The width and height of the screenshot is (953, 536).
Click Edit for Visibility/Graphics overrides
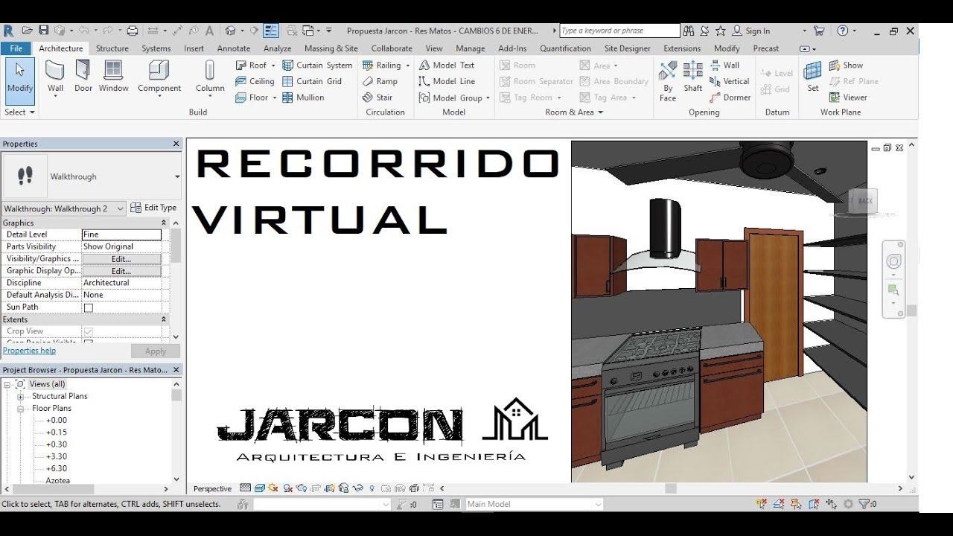click(121, 259)
